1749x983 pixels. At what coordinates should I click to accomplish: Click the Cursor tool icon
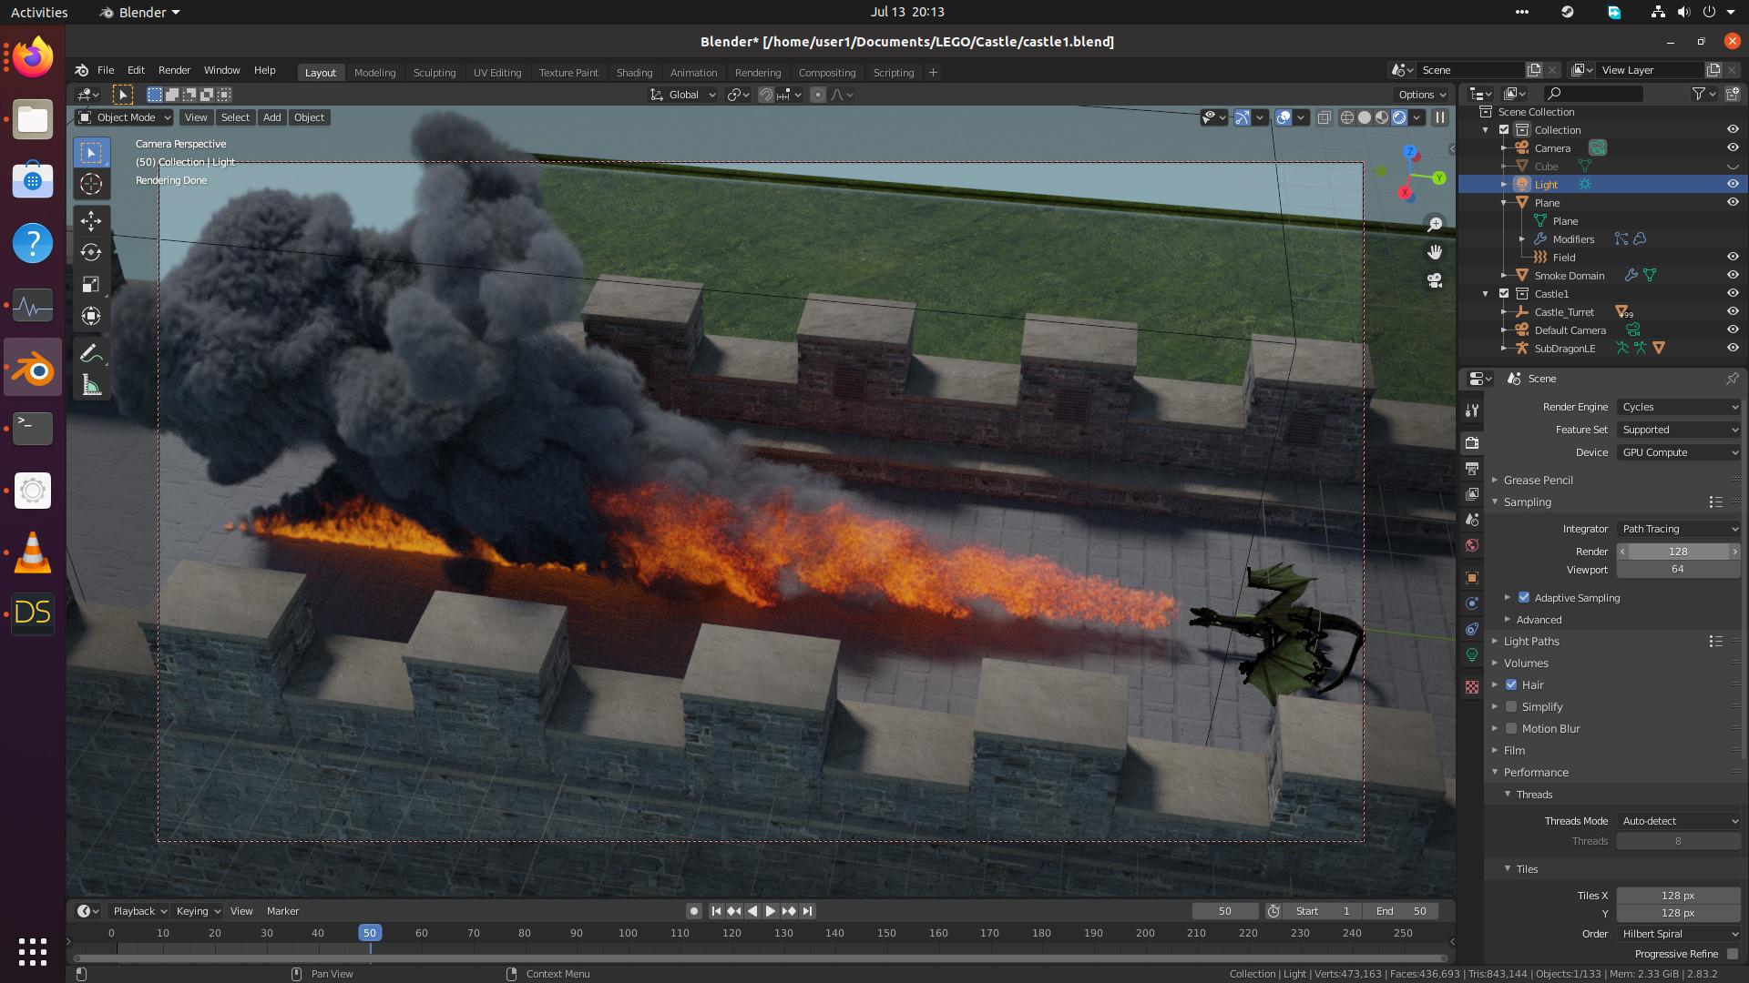coord(91,184)
